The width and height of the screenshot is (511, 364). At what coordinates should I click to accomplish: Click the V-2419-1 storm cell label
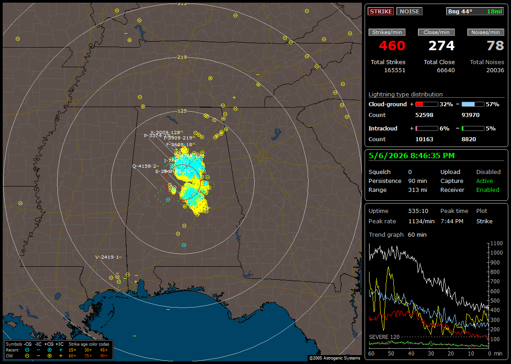(108, 257)
